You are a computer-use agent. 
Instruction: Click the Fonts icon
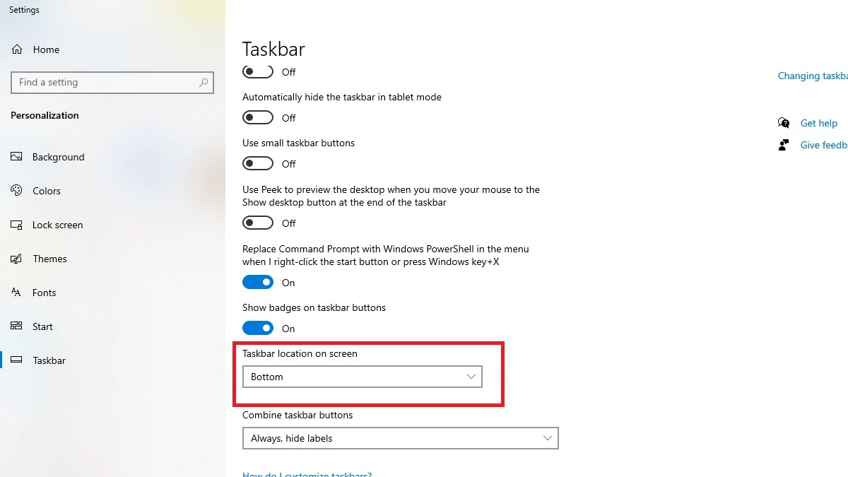[17, 293]
